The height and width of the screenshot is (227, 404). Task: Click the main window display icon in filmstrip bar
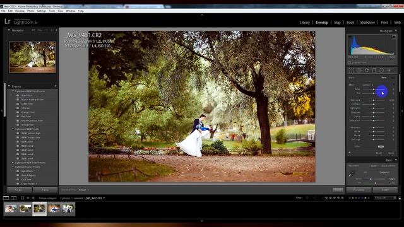point(6,198)
